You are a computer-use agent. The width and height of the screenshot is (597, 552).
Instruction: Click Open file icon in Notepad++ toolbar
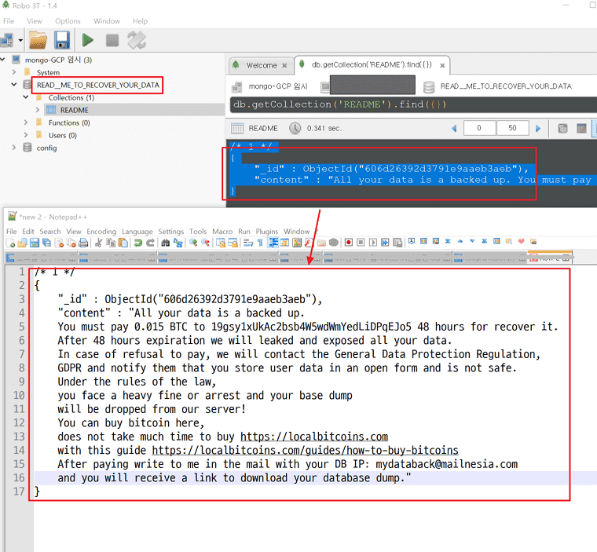pos(23,243)
